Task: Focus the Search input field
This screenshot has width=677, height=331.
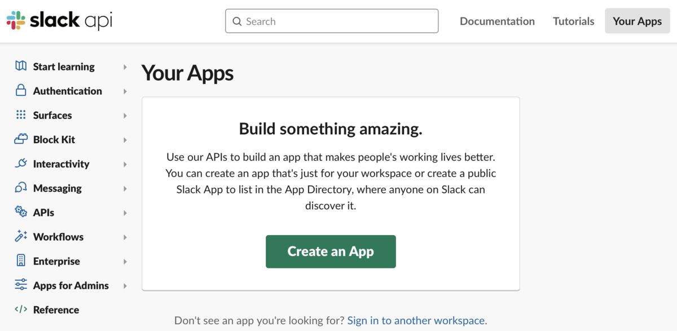Action: [332, 21]
